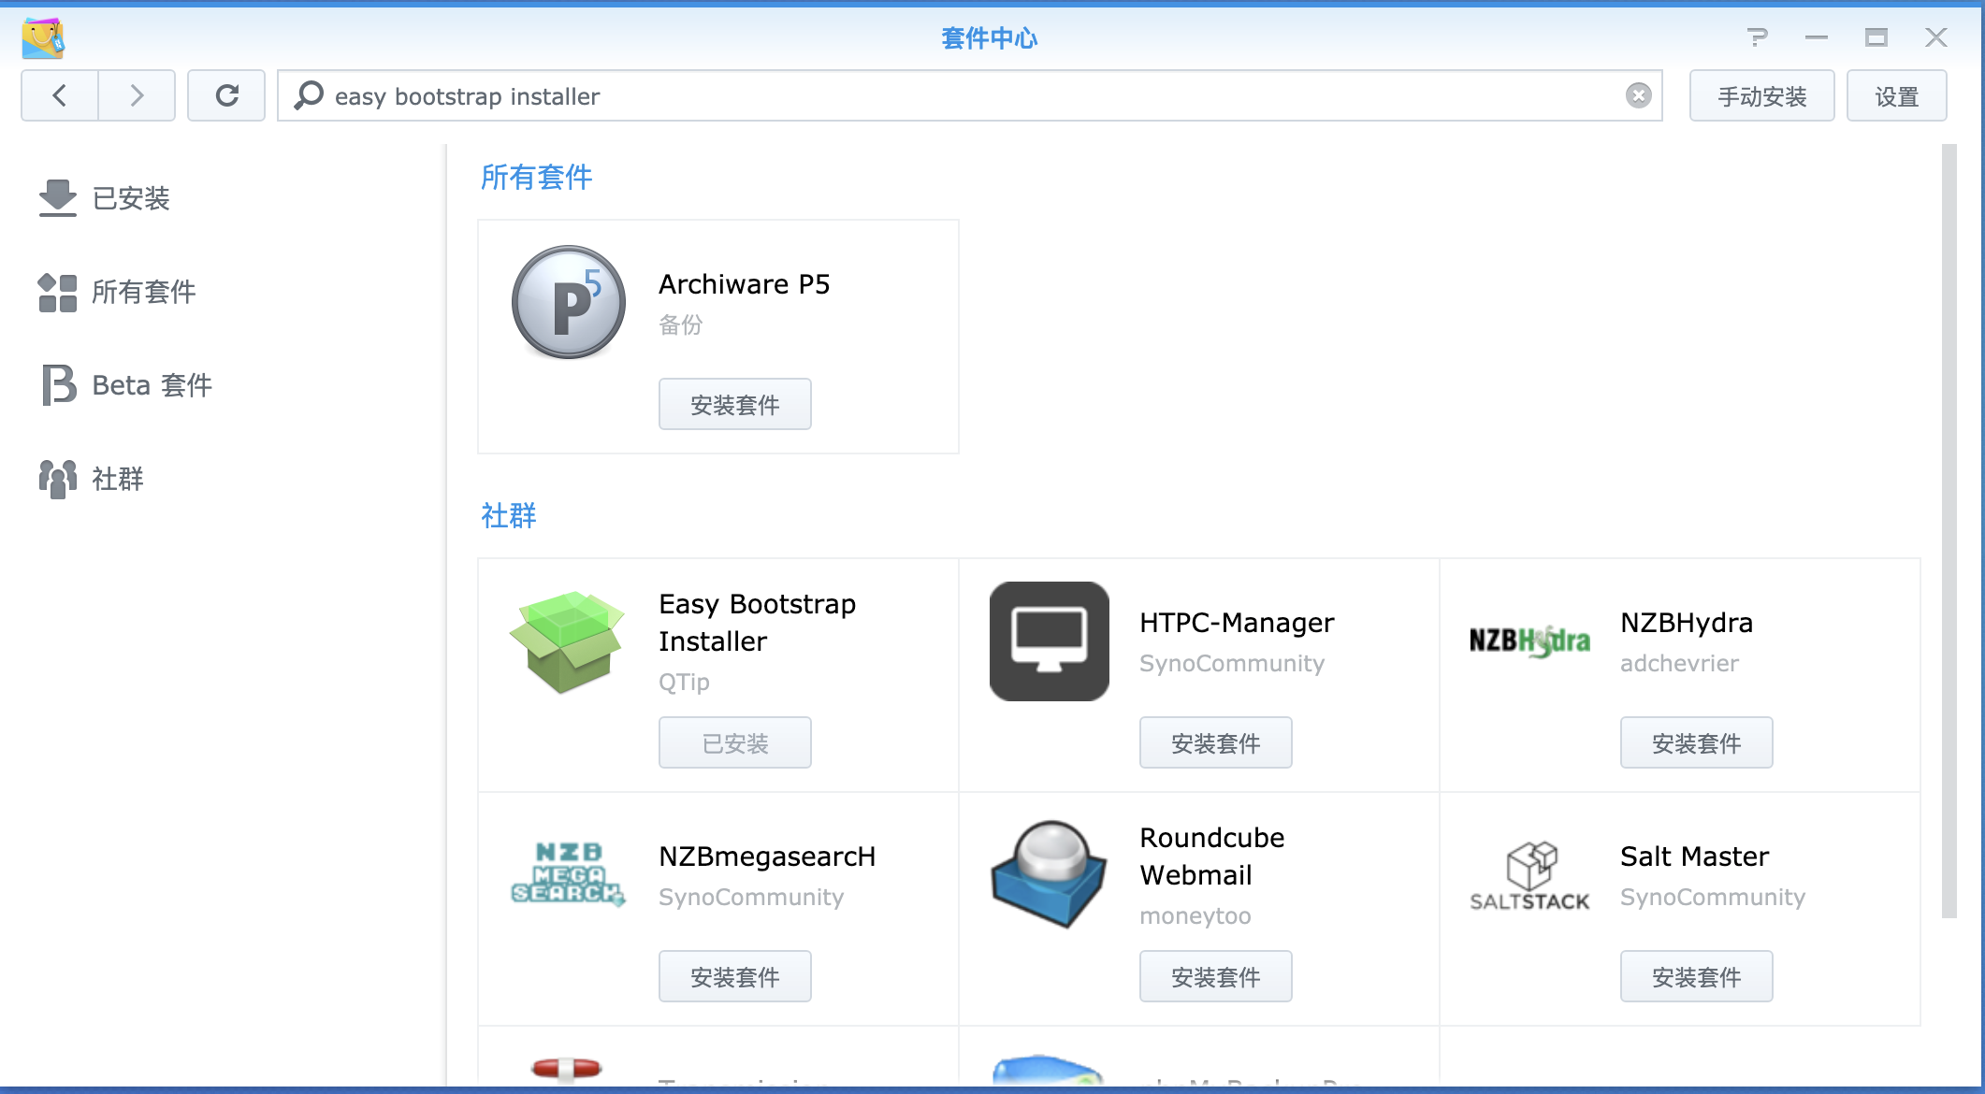
Task: Open the Salt Master SaltStack icon
Action: pos(1530,876)
